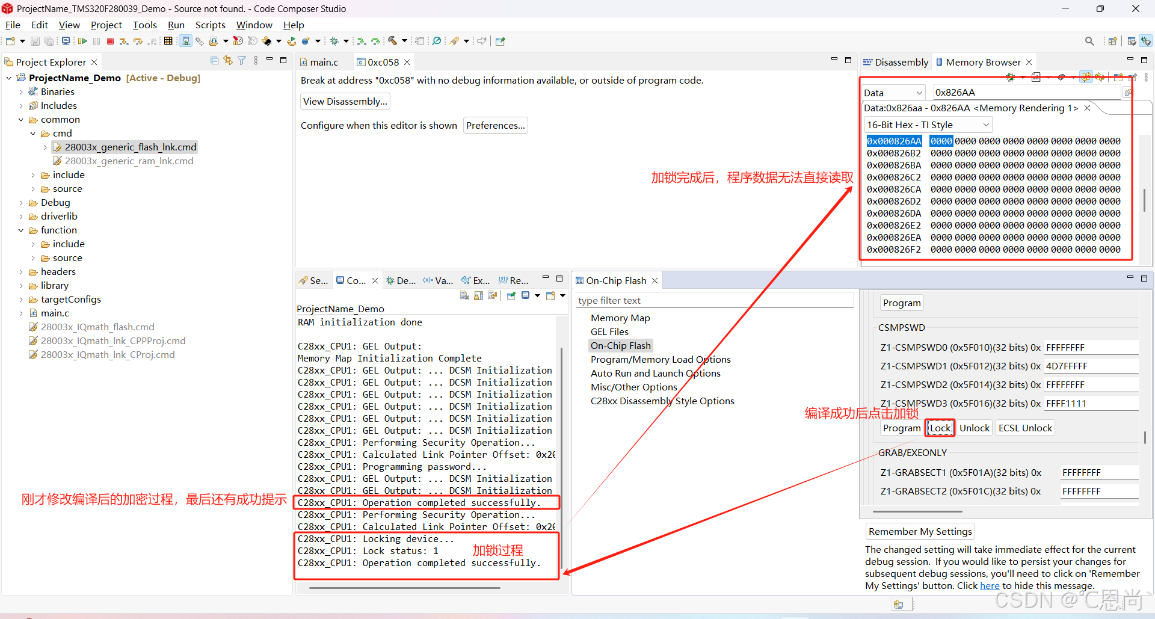
Task: Click the 'here' link to hide message
Action: click(990, 585)
